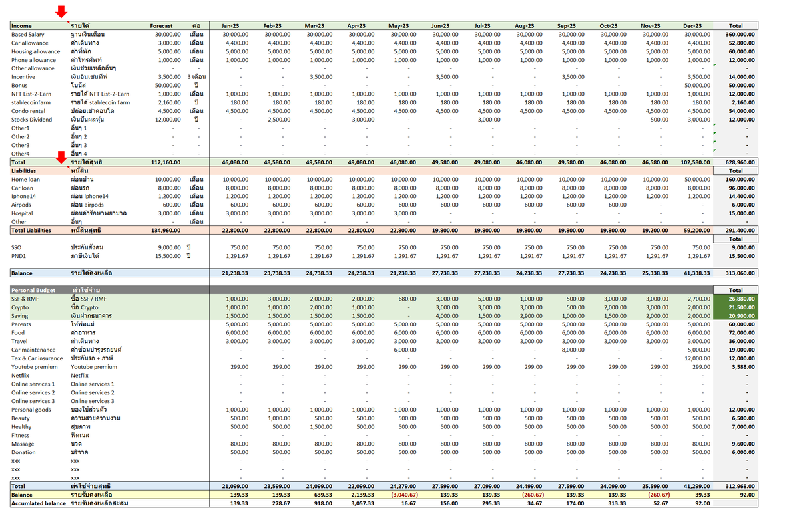Image resolution: width=799 pixels, height=516 pixels.
Task: Click the Fitness row label
Action: 21,436
